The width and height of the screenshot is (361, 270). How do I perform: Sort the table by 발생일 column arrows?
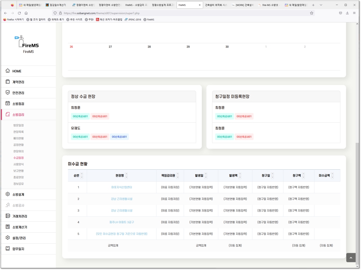click(x=206, y=175)
